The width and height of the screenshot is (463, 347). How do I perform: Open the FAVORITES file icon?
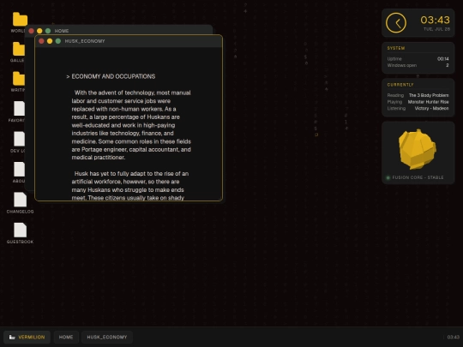19,109
